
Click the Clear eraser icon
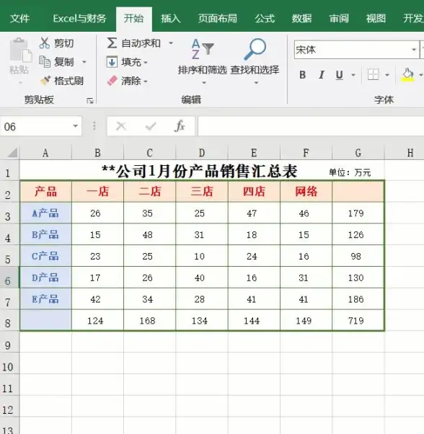click(112, 81)
